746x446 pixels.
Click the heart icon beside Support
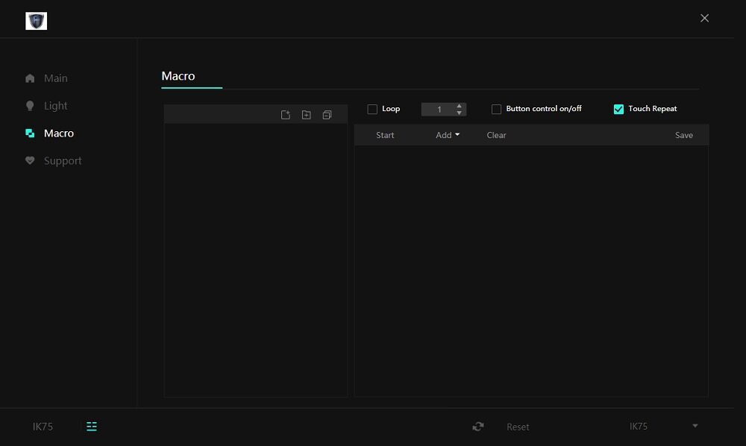pos(30,161)
